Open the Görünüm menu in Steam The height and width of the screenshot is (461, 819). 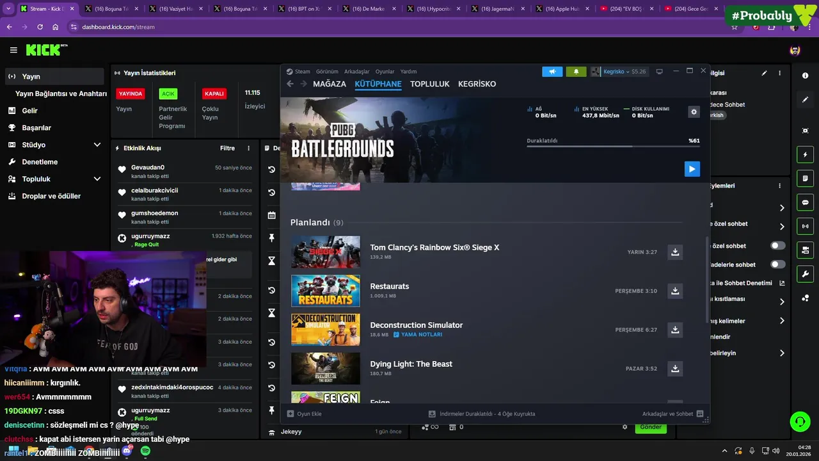327,72
